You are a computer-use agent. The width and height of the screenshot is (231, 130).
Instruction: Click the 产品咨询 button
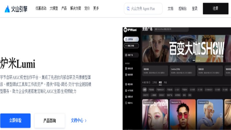click(x=50, y=121)
